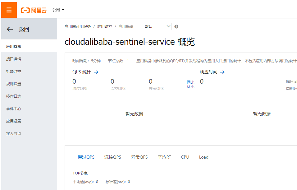Screen dimensions: 297x190
Task: Click the Alibaba Cloud logo
Action: point(34,10)
